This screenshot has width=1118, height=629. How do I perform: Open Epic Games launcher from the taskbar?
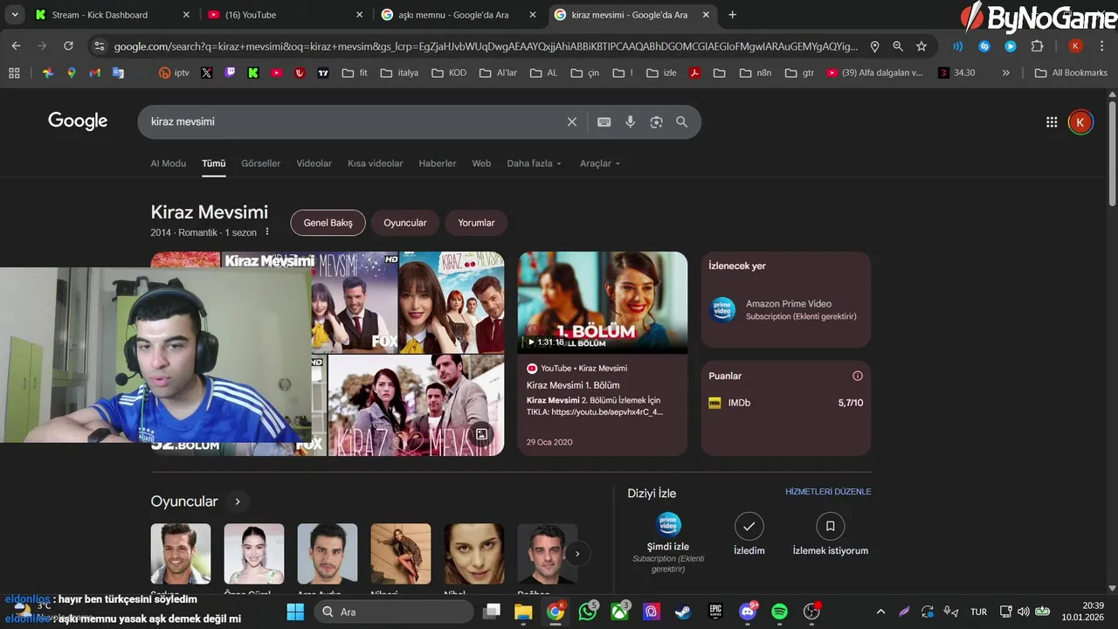tap(715, 612)
